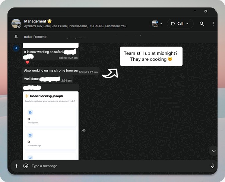Select message 'It is now working on safari'
Viewport: 225px width, 182px height.
click(x=43, y=52)
